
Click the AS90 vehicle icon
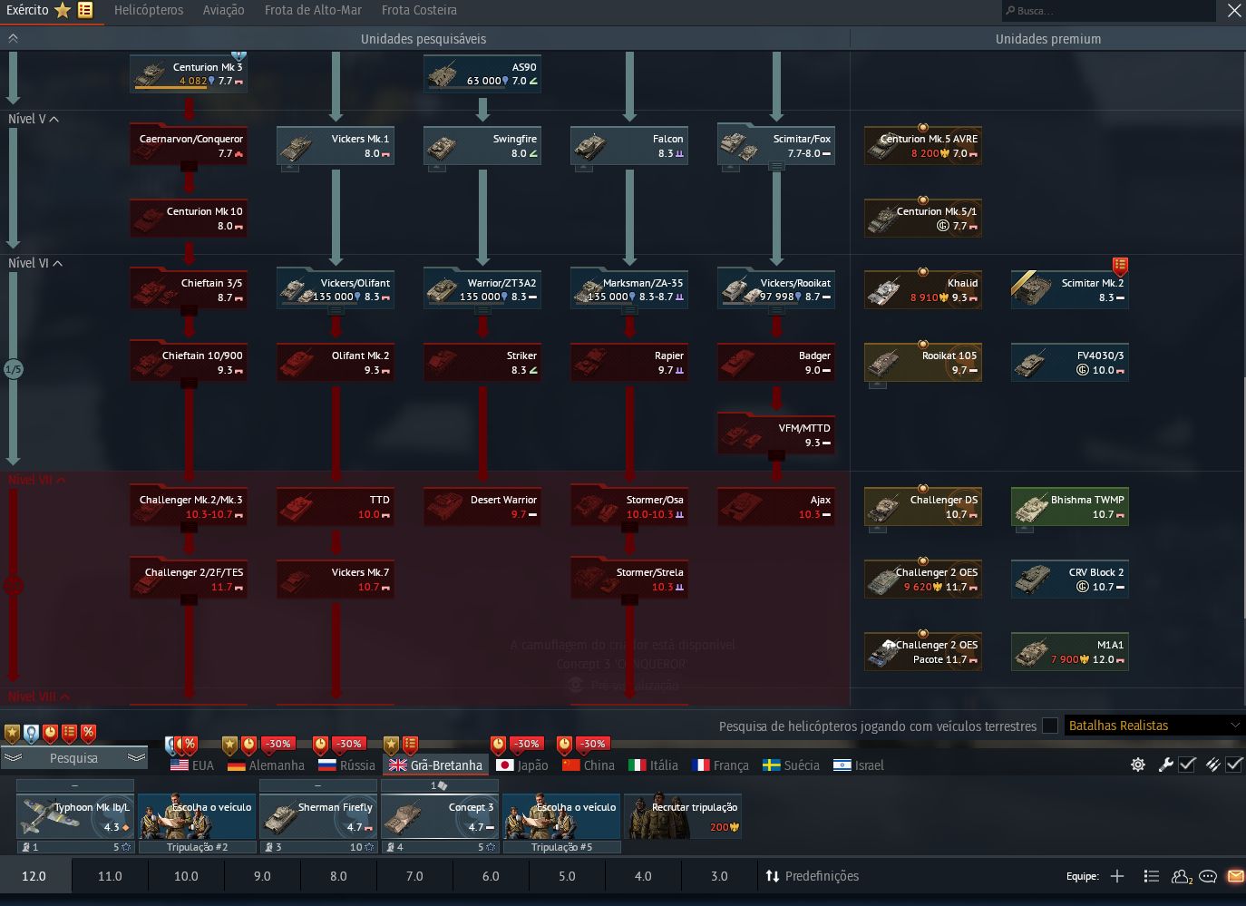click(x=442, y=75)
